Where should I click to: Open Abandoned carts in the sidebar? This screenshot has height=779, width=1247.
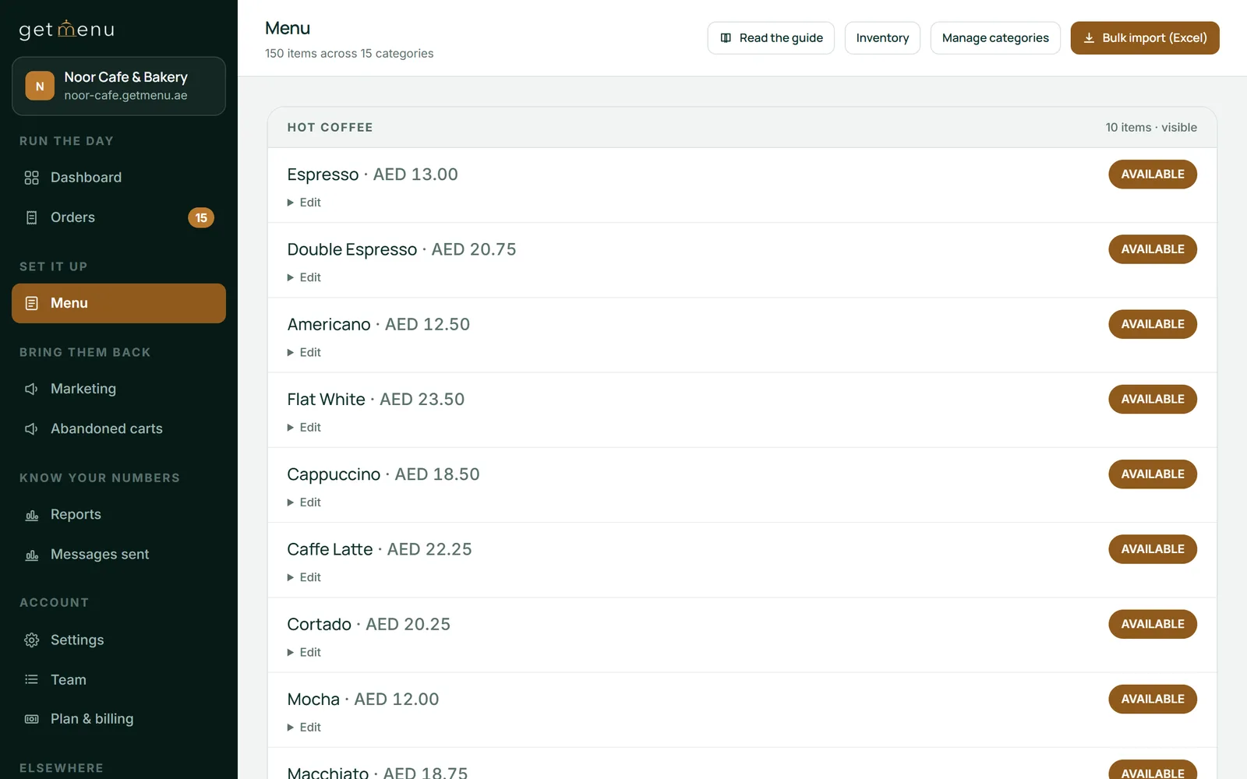118,428
